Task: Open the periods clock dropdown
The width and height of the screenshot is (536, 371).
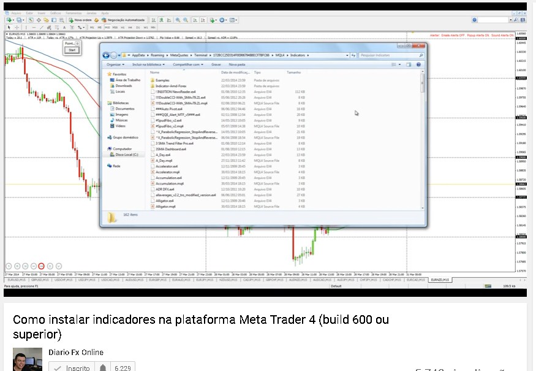Action: click(x=223, y=20)
